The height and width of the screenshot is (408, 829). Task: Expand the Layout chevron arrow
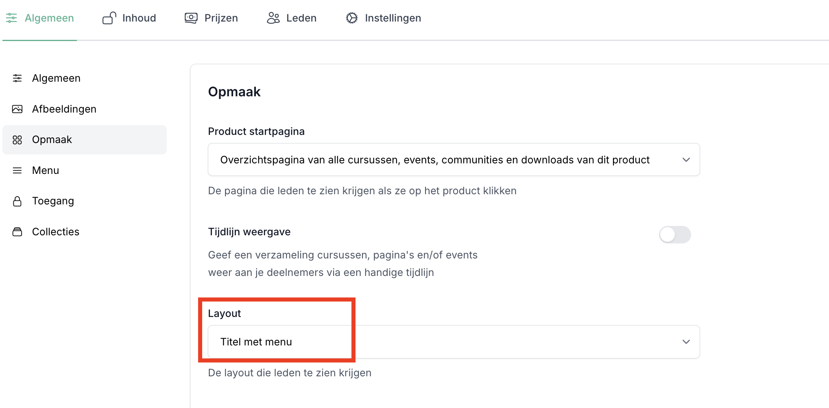(x=686, y=342)
